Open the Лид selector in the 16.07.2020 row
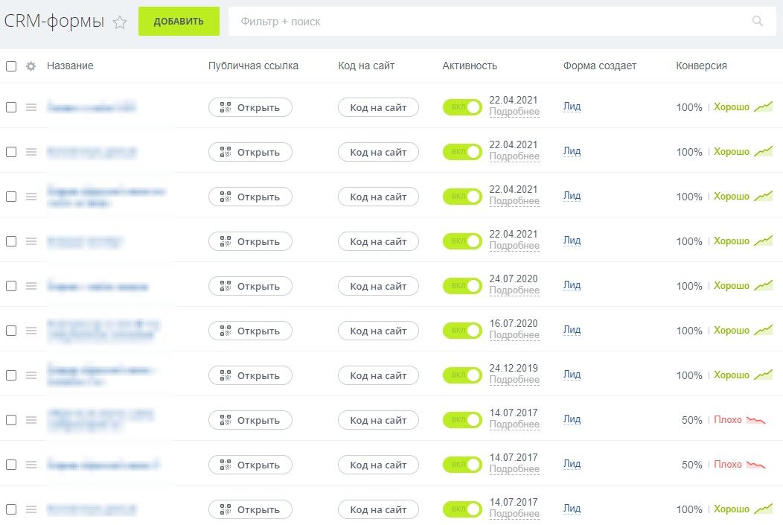Viewport: 783px width, 525px height. tap(572, 330)
